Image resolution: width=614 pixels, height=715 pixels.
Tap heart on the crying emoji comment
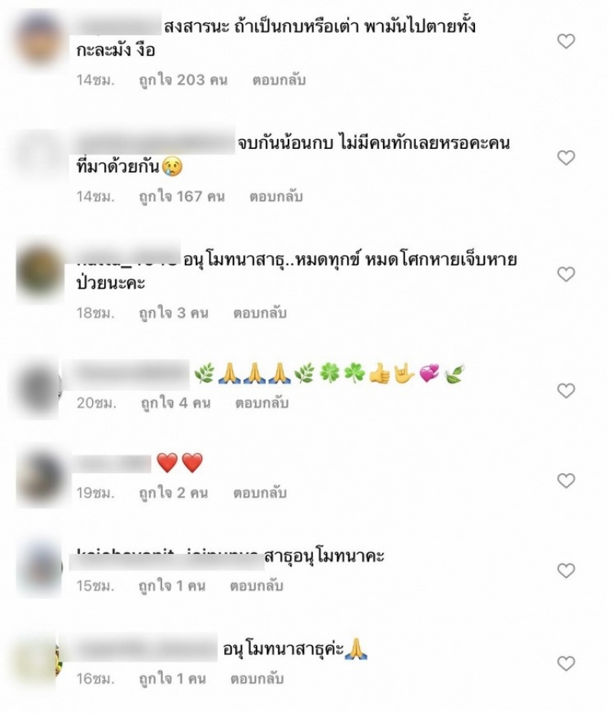[566, 157]
